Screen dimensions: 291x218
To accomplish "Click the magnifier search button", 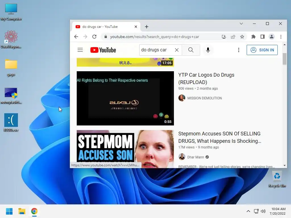I will 191,50.
